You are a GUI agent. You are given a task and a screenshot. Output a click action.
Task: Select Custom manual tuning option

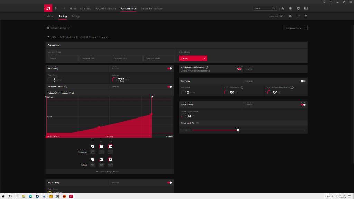click(x=193, y=58)
